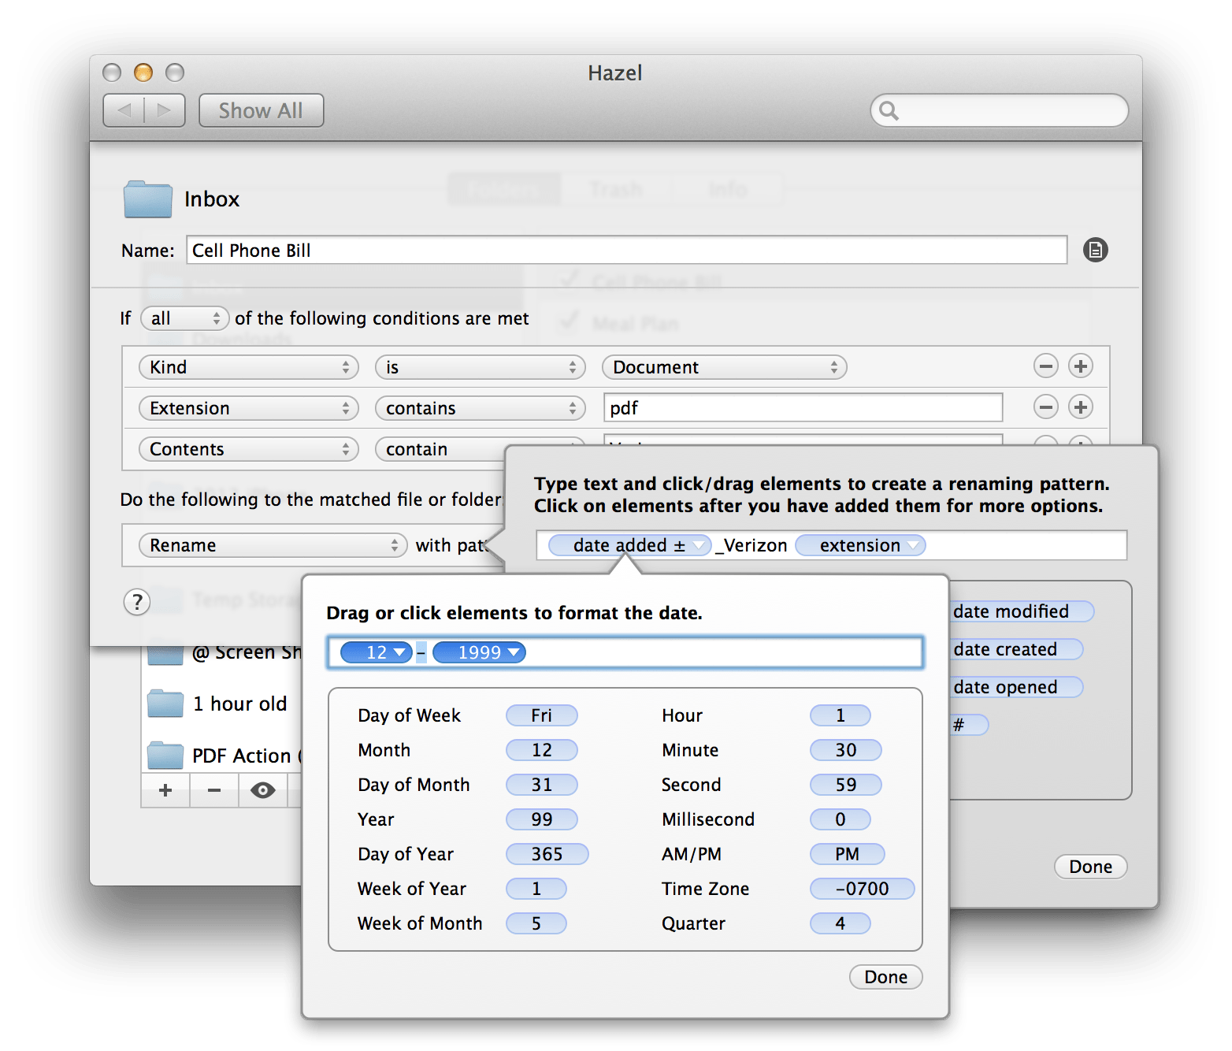Viewport: 1232px width, 1051px height.
Task: Remove the Extension condition row
Action: coord(1045,407)
